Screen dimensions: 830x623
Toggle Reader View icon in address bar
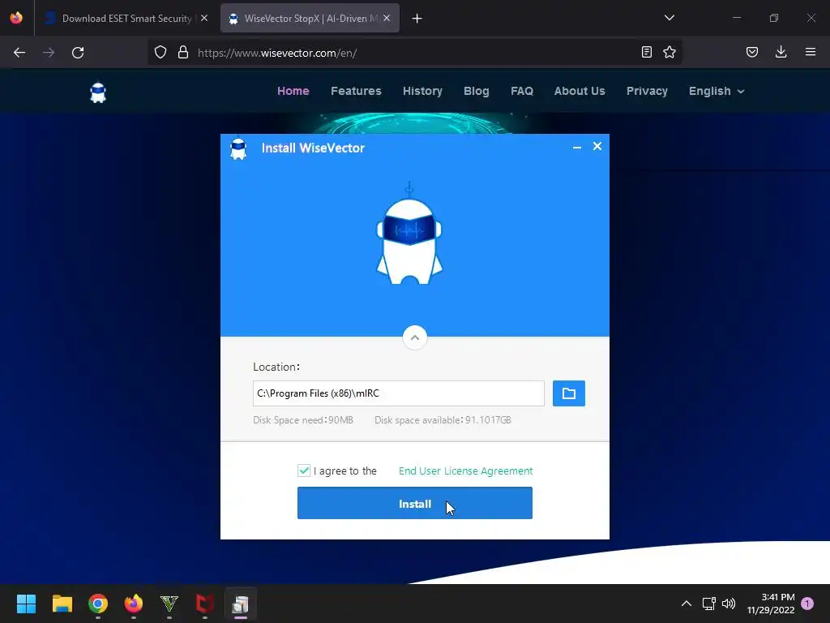point(646,52)
